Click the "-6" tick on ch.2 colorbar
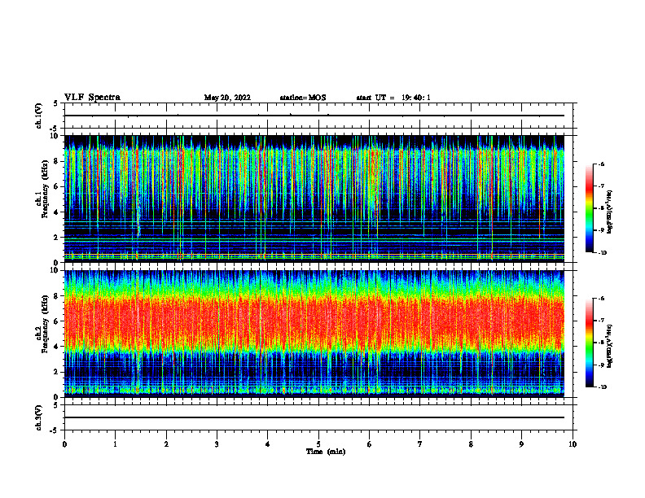645x498 pixels. coord(601,299)
